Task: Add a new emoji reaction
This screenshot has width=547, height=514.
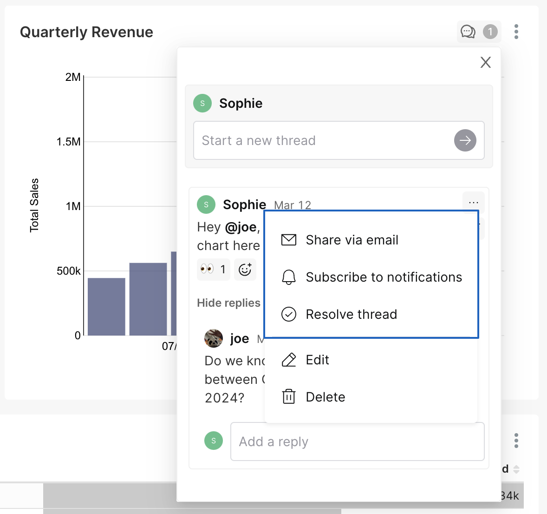Action: pos(245,269)
